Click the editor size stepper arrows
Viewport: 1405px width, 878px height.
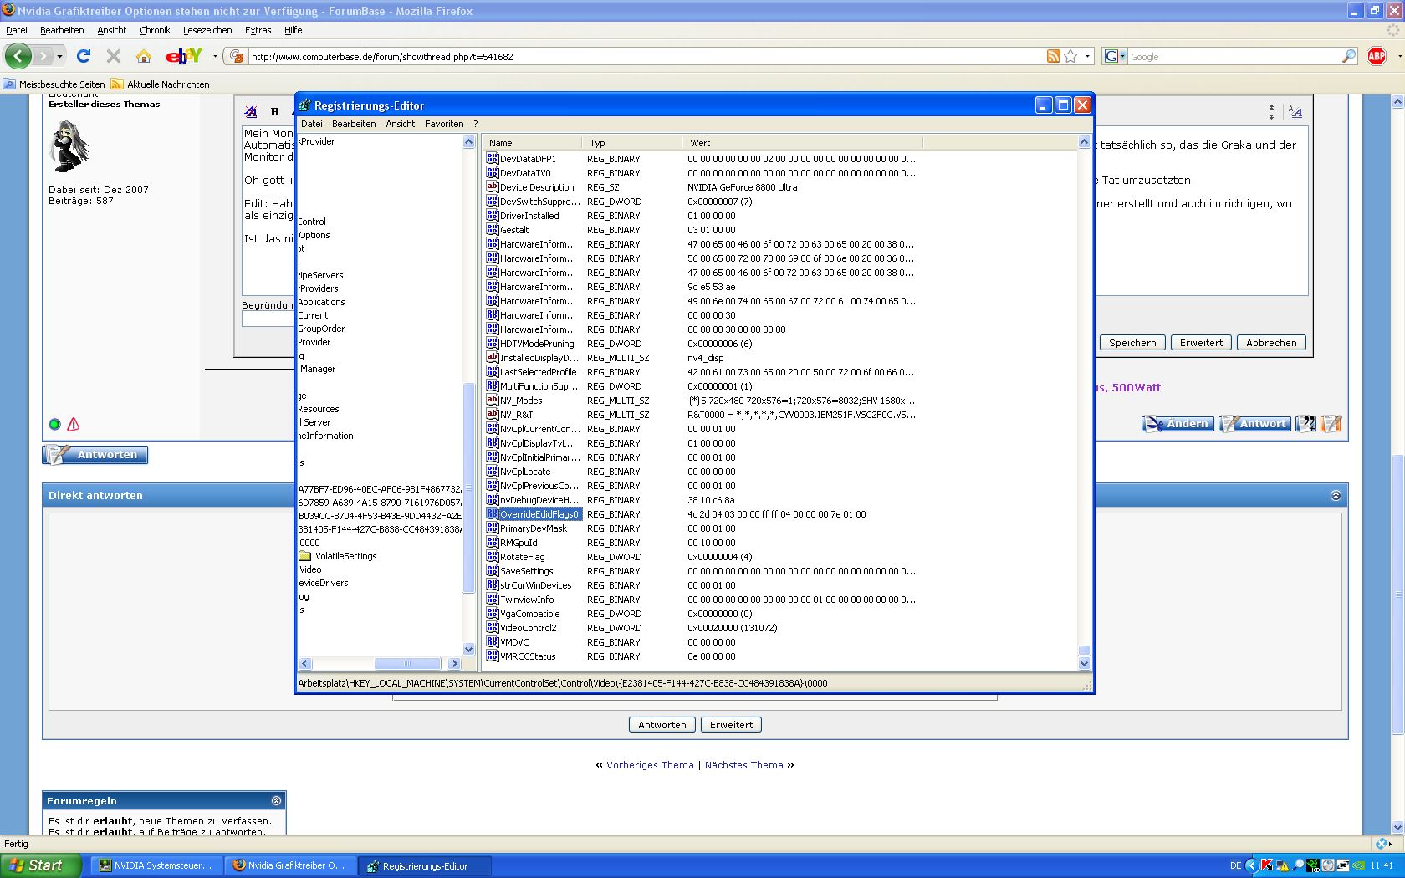(x=1271, y=112)
